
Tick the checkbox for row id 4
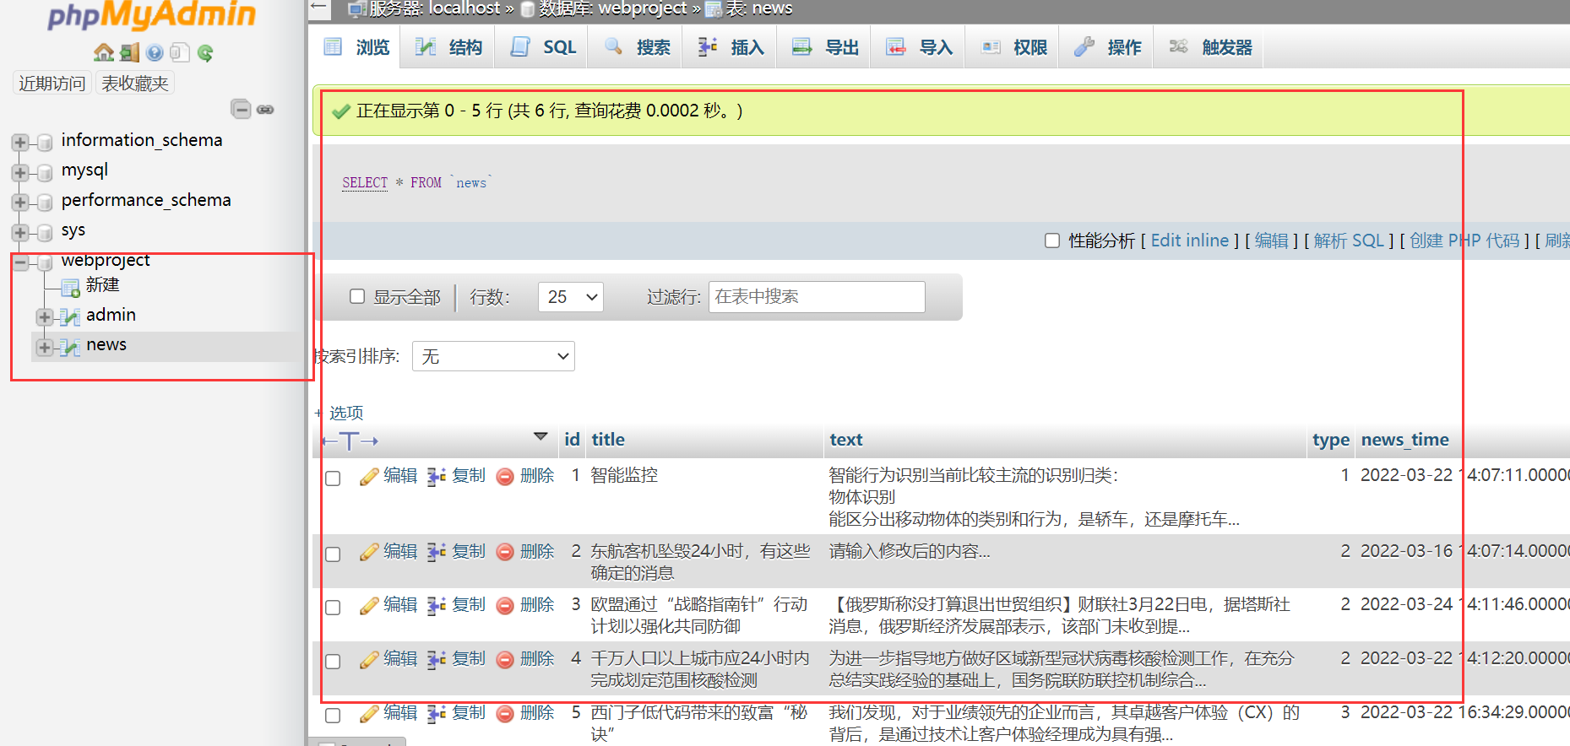point(333,662)
